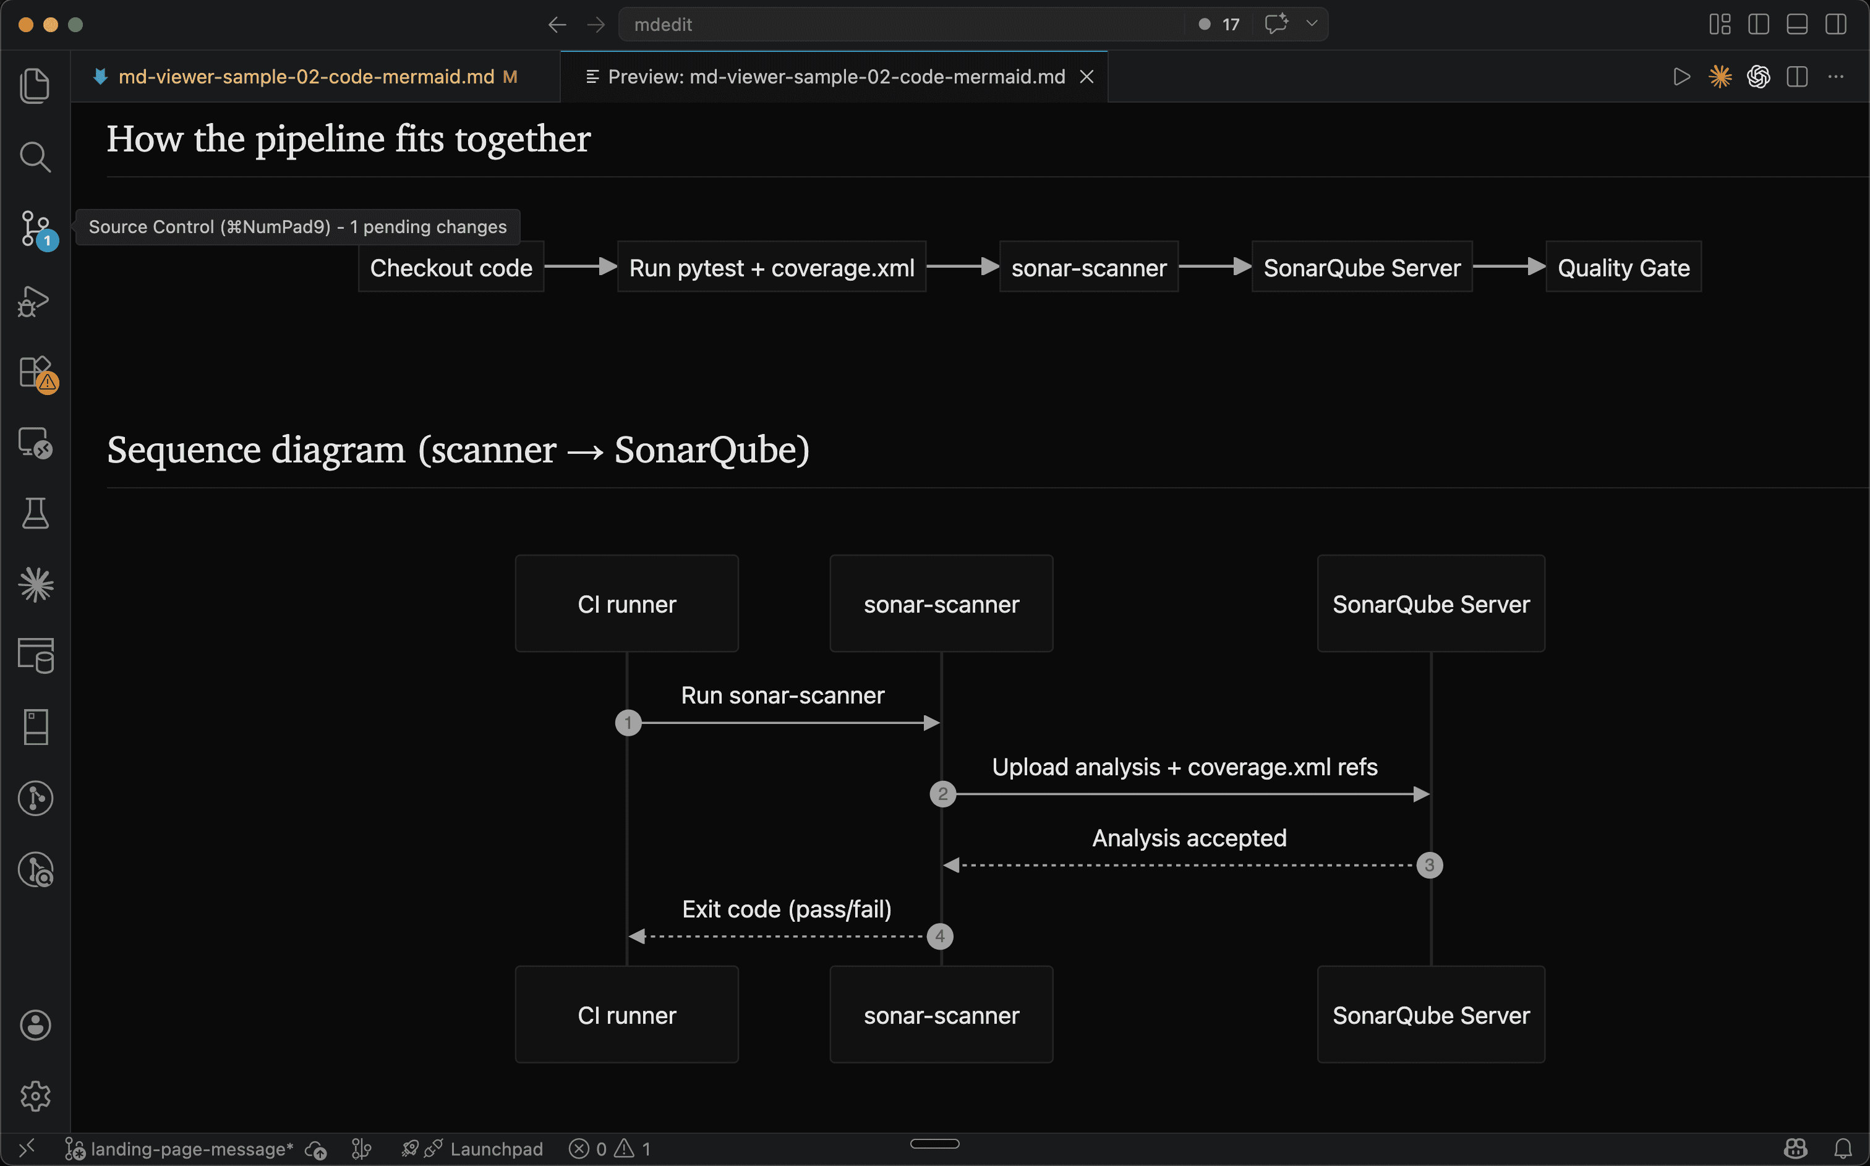The width and height of the screenshot is (1870, 1166).
Task: Click the Checkout code node in flowchart
Action: (x=451, y=267)
